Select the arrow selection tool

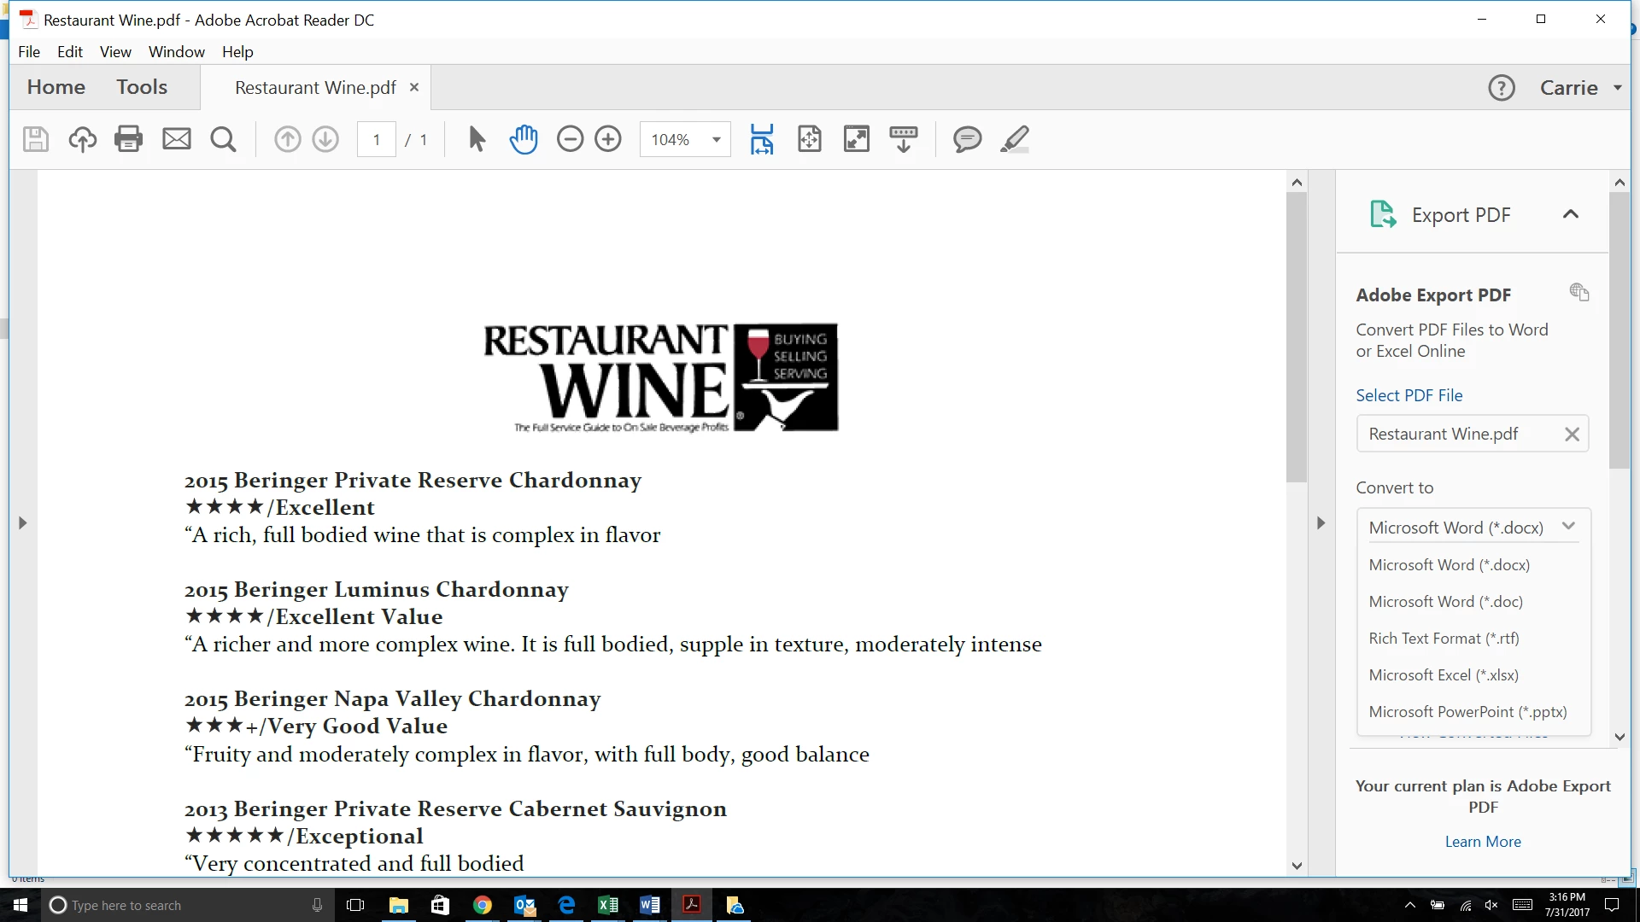tap(477, 139)
